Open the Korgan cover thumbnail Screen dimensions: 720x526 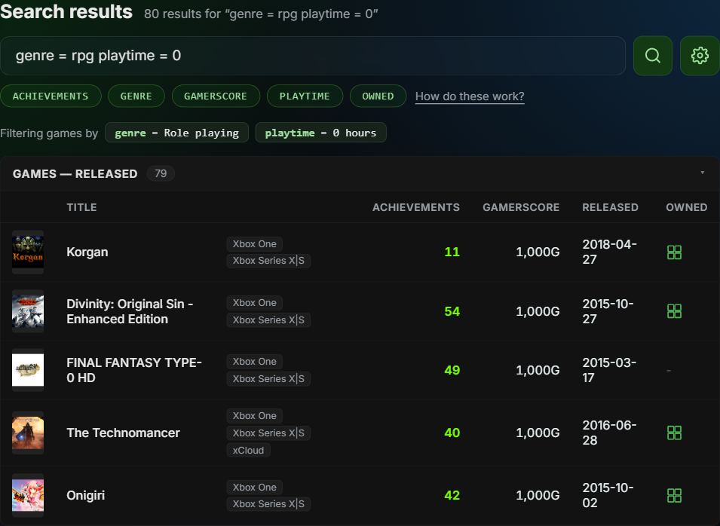[28, 252]
